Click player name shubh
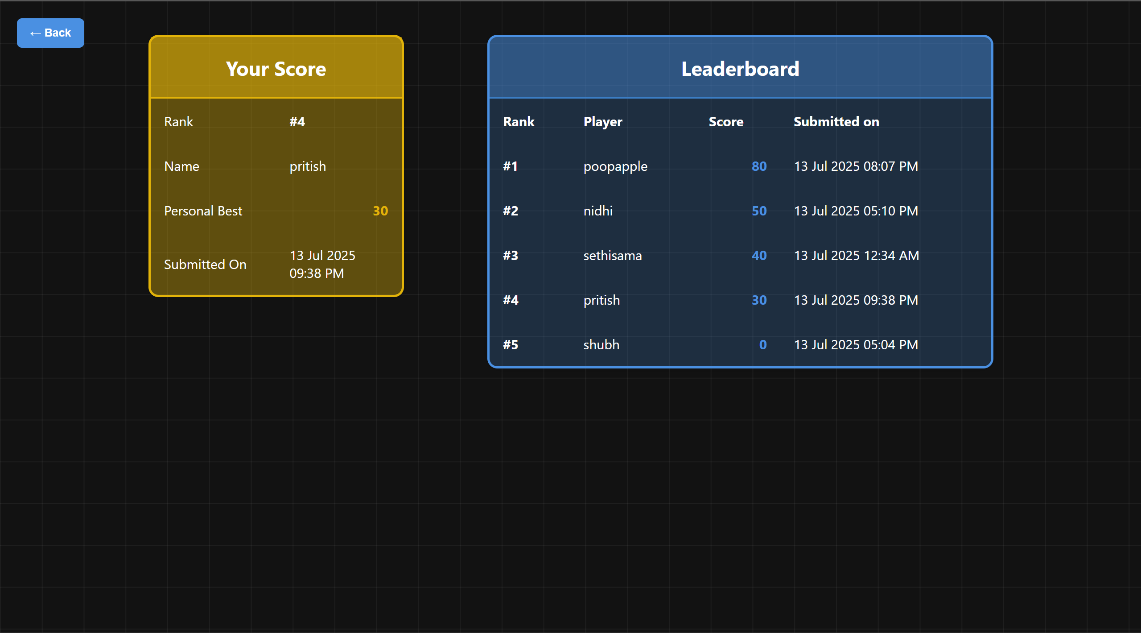Viewport: 1141px width, 633px height. [601, 345]
